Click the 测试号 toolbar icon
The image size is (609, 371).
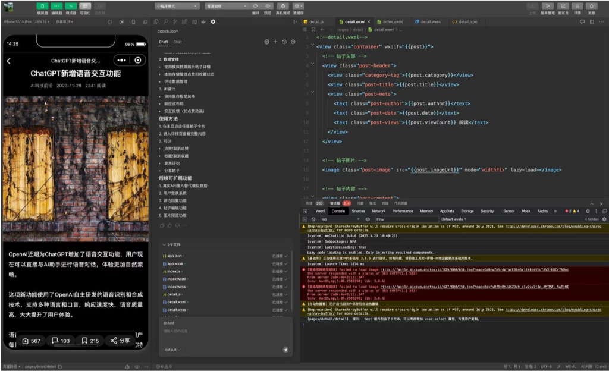[563, 6]
